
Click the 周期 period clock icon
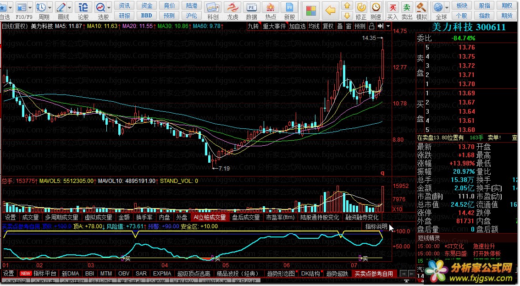coord(41,7)
